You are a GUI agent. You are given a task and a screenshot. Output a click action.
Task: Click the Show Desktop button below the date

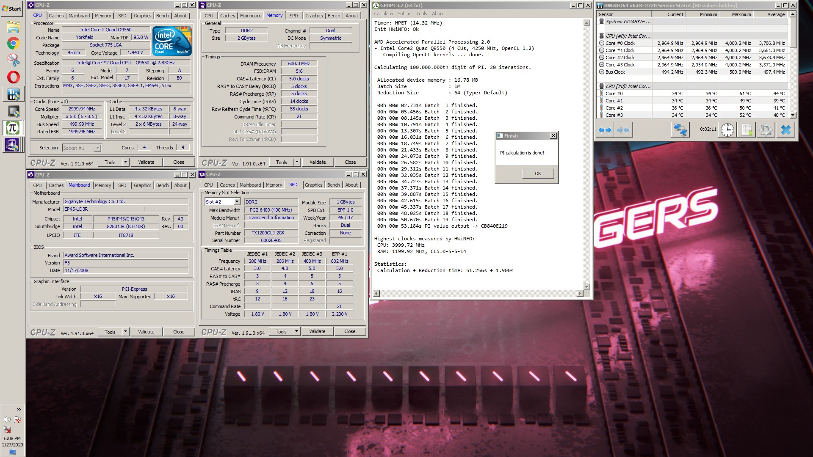12,452
